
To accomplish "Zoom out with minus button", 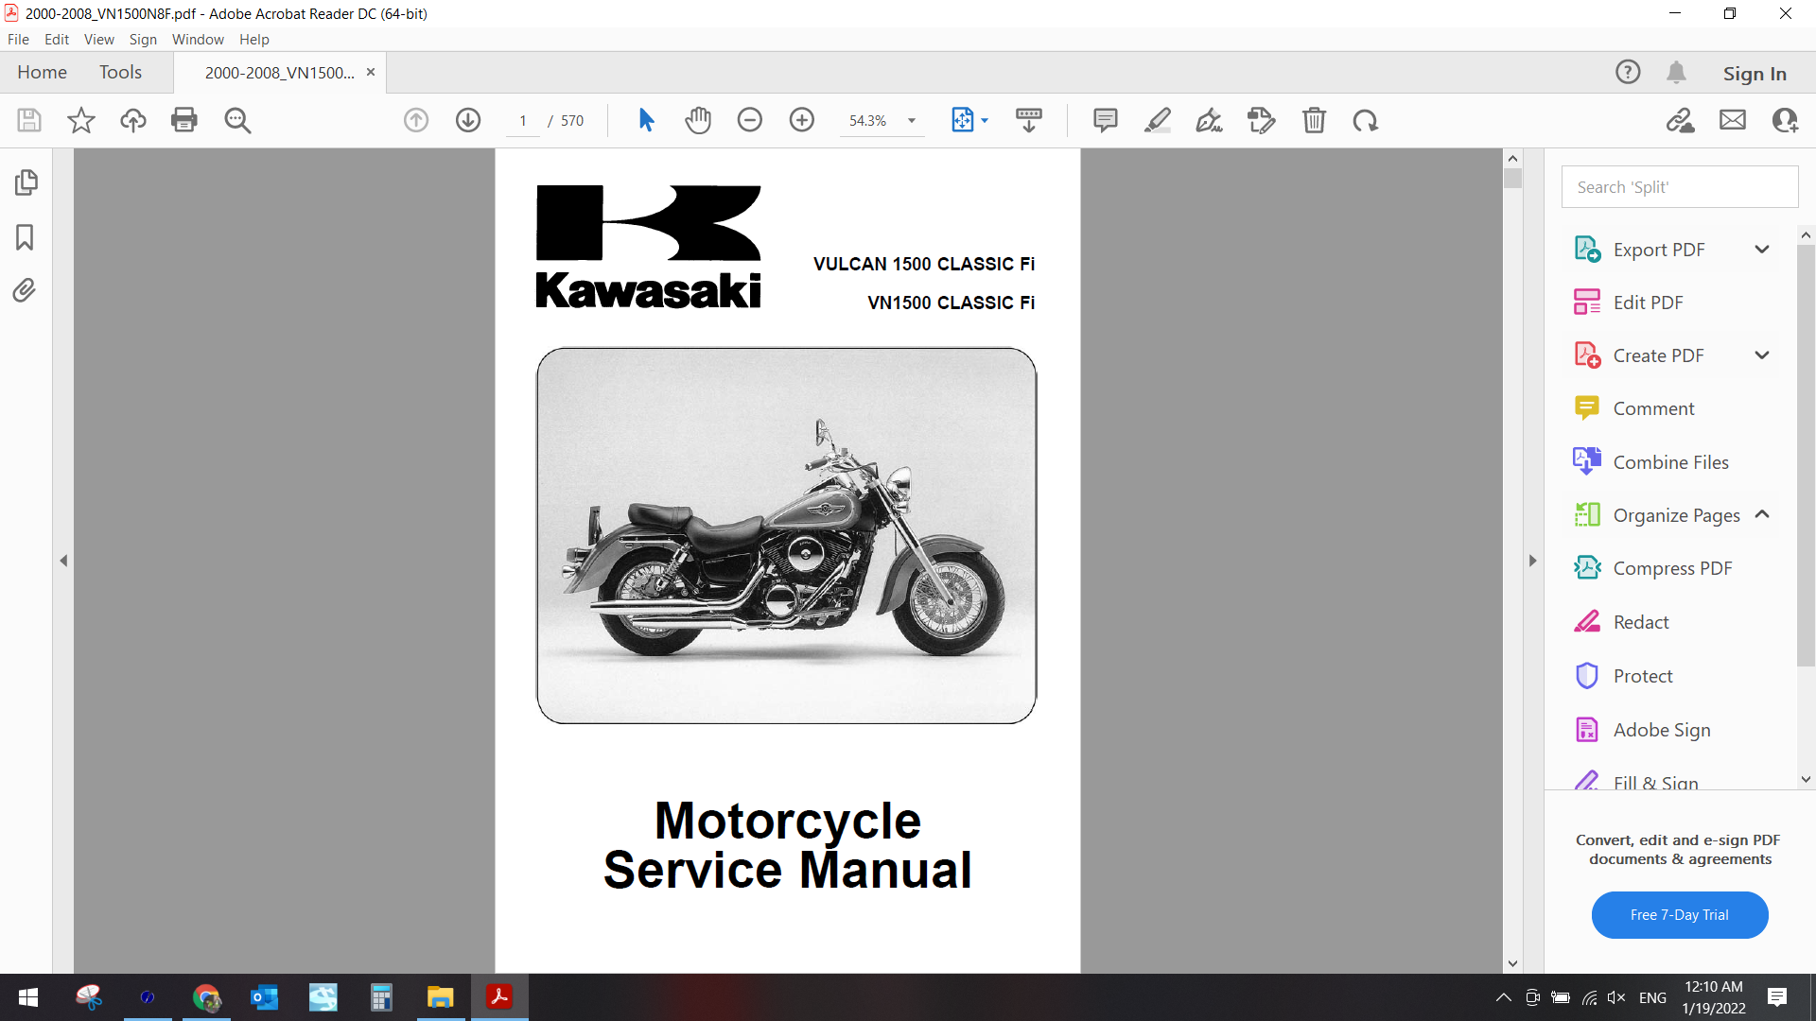I will click(x=750, y=120).
